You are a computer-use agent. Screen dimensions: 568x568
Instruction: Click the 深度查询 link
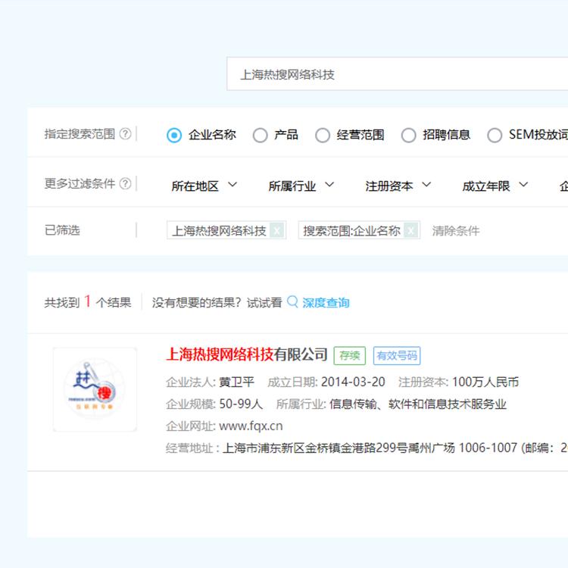(x=326, y=302)
